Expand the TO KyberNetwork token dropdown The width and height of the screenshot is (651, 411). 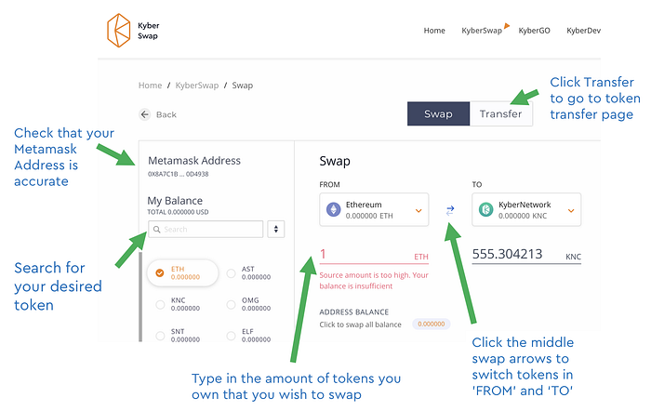click(571, 210)
